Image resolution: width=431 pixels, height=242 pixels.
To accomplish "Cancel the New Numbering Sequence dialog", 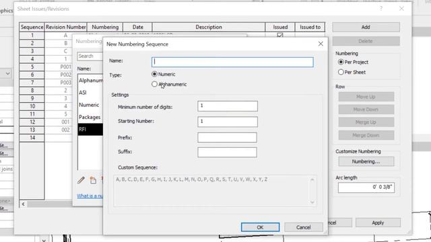I will (304, 227).
